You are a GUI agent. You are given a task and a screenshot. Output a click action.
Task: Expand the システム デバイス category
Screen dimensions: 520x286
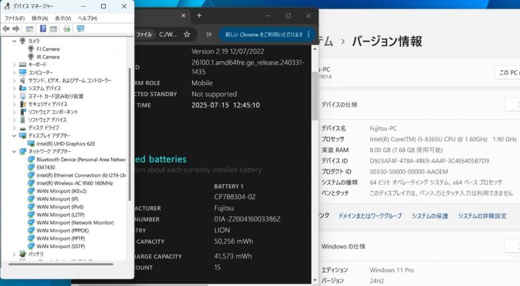click(x=14, y=88)
